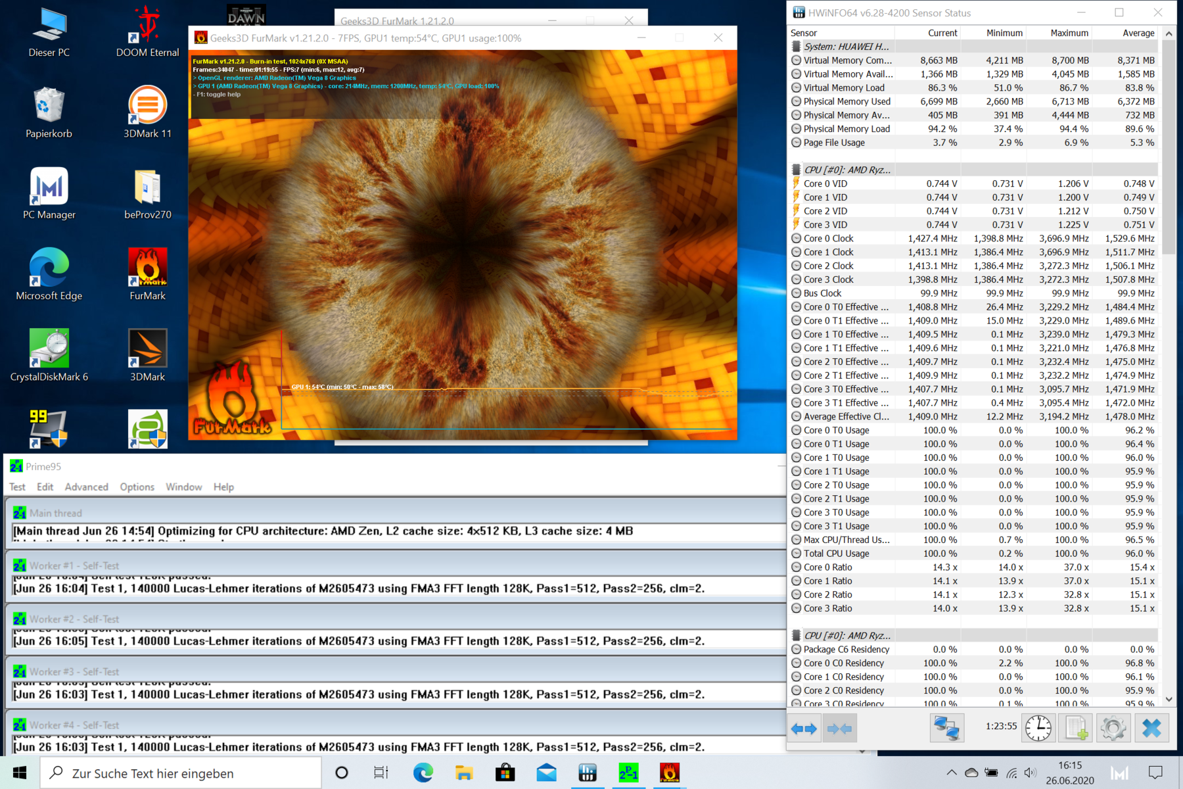Open File Explorer from the taskbar
The image size is (1183, 789).
tap(464, 773)
